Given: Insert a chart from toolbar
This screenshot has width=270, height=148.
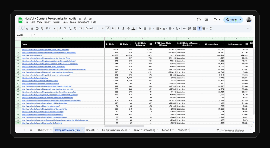Looking at the screenshot, I should [x=195, y=28].
